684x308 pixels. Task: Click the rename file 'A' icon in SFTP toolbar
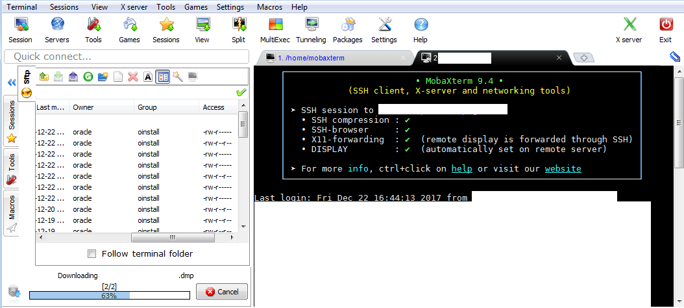148,77
